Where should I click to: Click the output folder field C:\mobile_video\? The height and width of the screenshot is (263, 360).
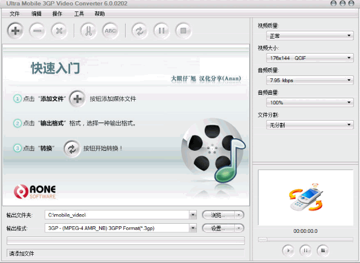tap(117, 215)
